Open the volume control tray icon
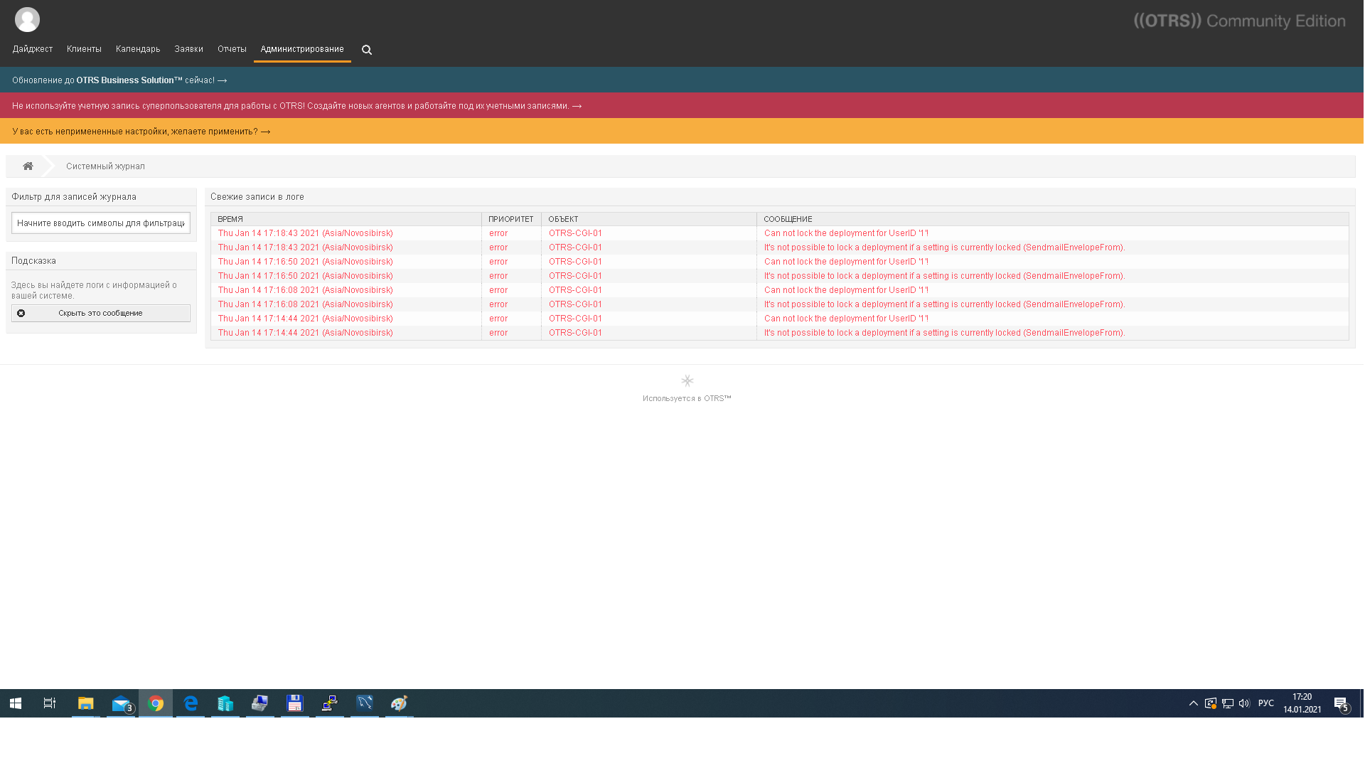Image resolution: width=1365 pixels, height=768 pixels. pyautogui.click(x=1244, y=703)
